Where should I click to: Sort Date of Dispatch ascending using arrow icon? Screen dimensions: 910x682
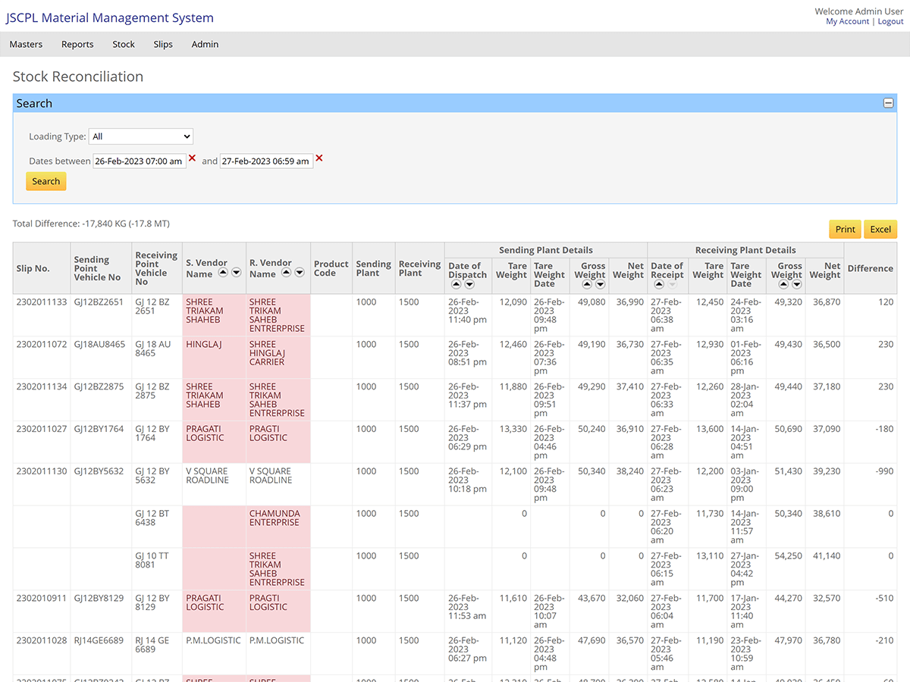[456, 284]
